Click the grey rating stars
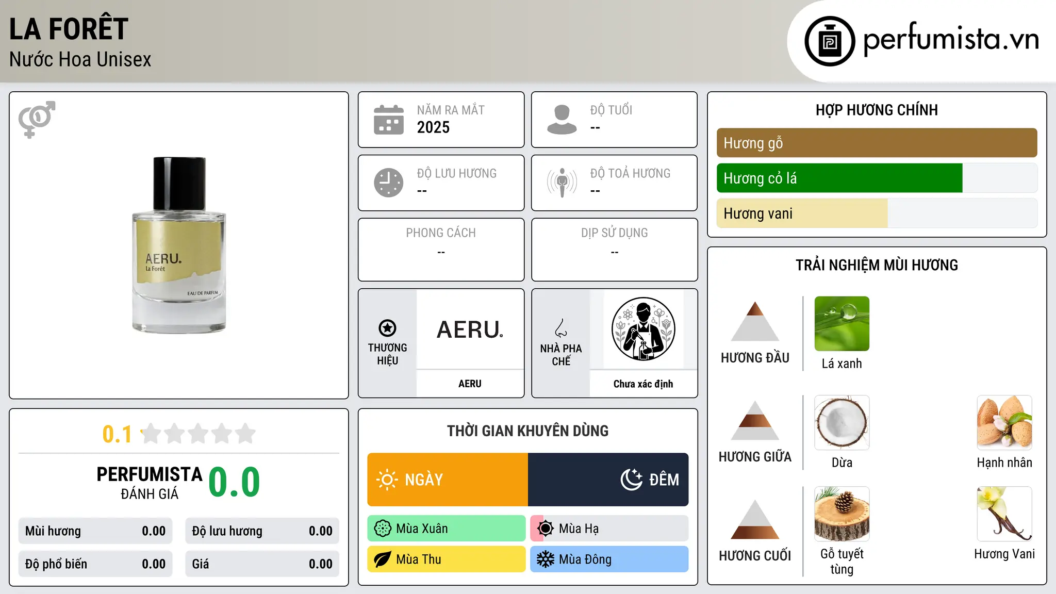1056x594 pixels. 199,434
